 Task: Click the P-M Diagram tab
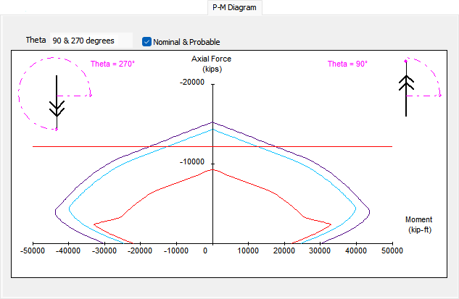pyautogui.click(x=232, y=7)
